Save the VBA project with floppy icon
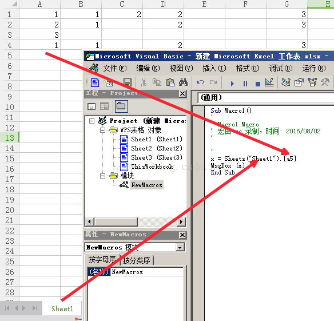This screenshot has width=334, height=321. [x=128, y=82]
